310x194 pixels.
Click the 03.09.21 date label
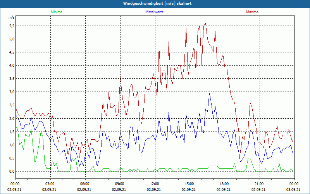[x=293, y=189]
